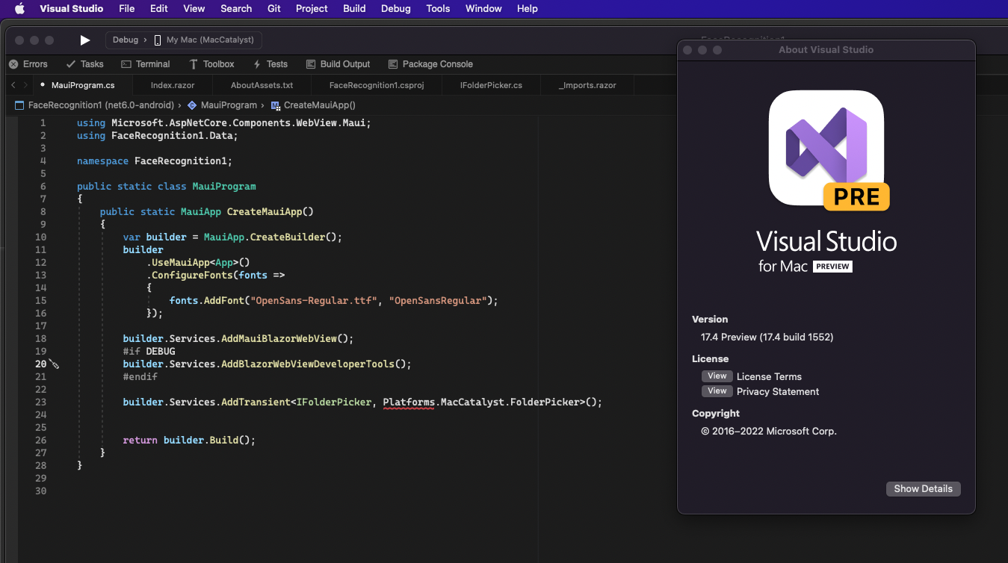Open the Build menu

pyautogui.click(x=354, y=9)
